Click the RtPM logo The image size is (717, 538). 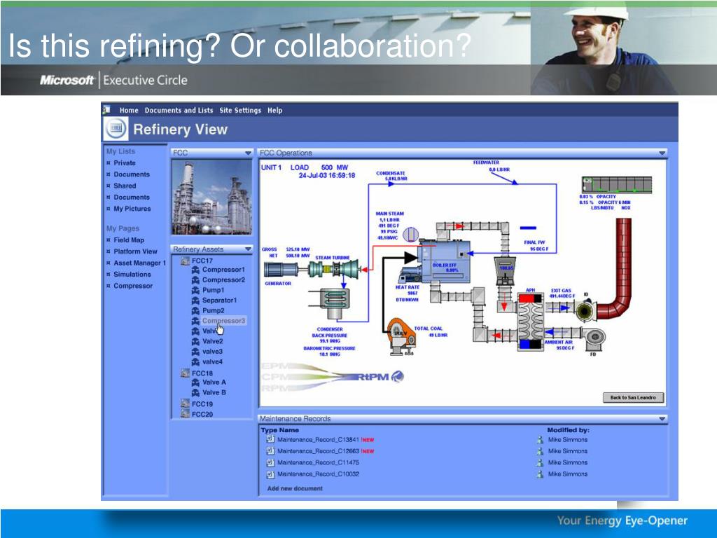tap(380, 376)
